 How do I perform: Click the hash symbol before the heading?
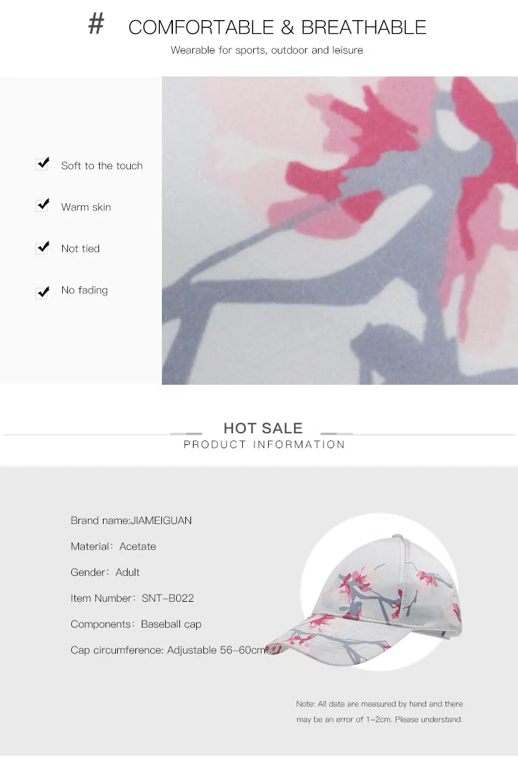[x=96, y=24]
